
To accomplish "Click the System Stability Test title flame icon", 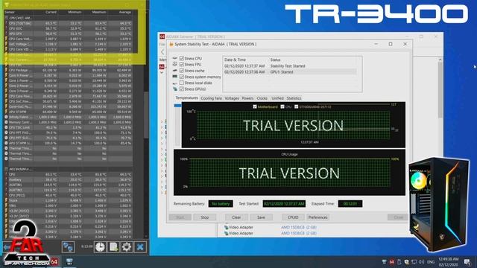I will click(171, 44).
